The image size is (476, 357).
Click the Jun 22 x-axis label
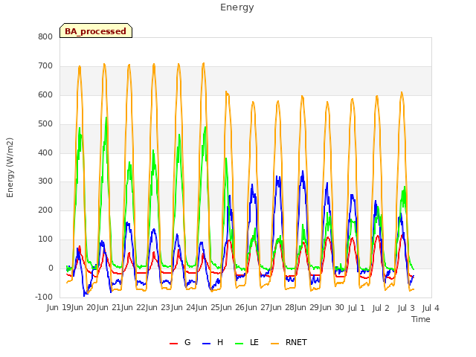tap(134, 308)
